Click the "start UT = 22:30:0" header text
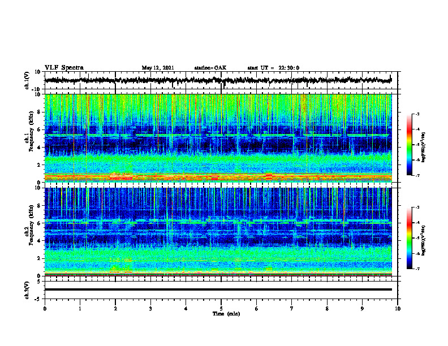This screenshot has height=346, width=448. (273, 68)
